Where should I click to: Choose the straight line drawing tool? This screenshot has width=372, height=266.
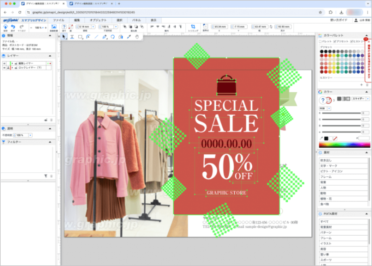tap(96, 37)
